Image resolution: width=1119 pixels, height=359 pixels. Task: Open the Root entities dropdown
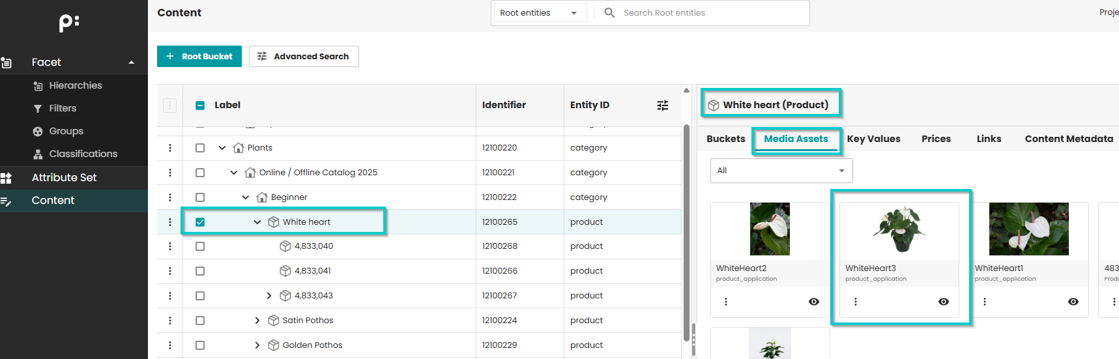click(538, 12)
